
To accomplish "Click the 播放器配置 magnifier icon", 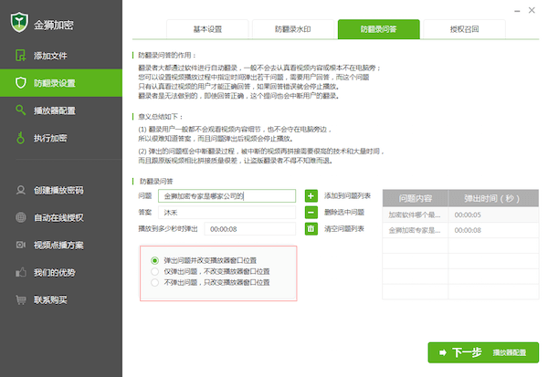I will (x=21, y=110).
